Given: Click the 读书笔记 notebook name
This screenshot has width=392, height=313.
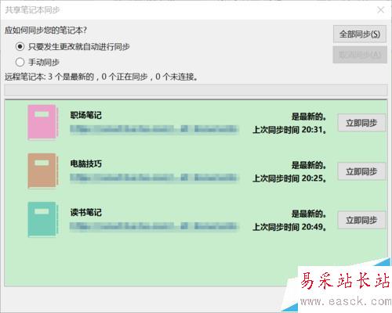Looking at the screenshot, I should pyautogui.click(x=85, y=212).
